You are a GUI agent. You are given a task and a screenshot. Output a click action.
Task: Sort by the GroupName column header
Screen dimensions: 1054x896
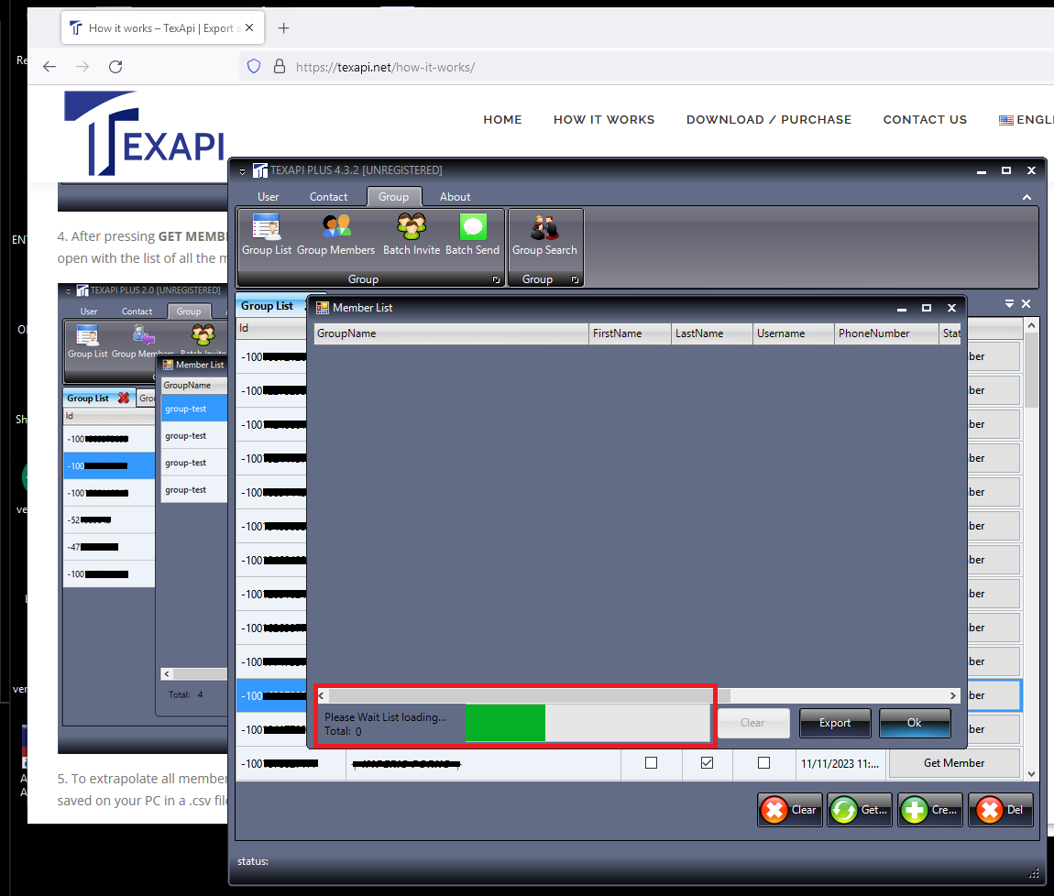tap(451, 333)
